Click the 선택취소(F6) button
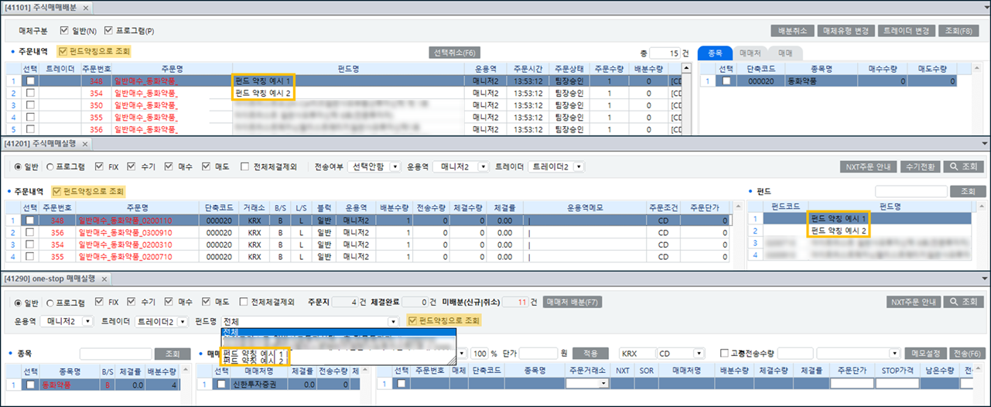991x407 pixels. pos(456,53)
